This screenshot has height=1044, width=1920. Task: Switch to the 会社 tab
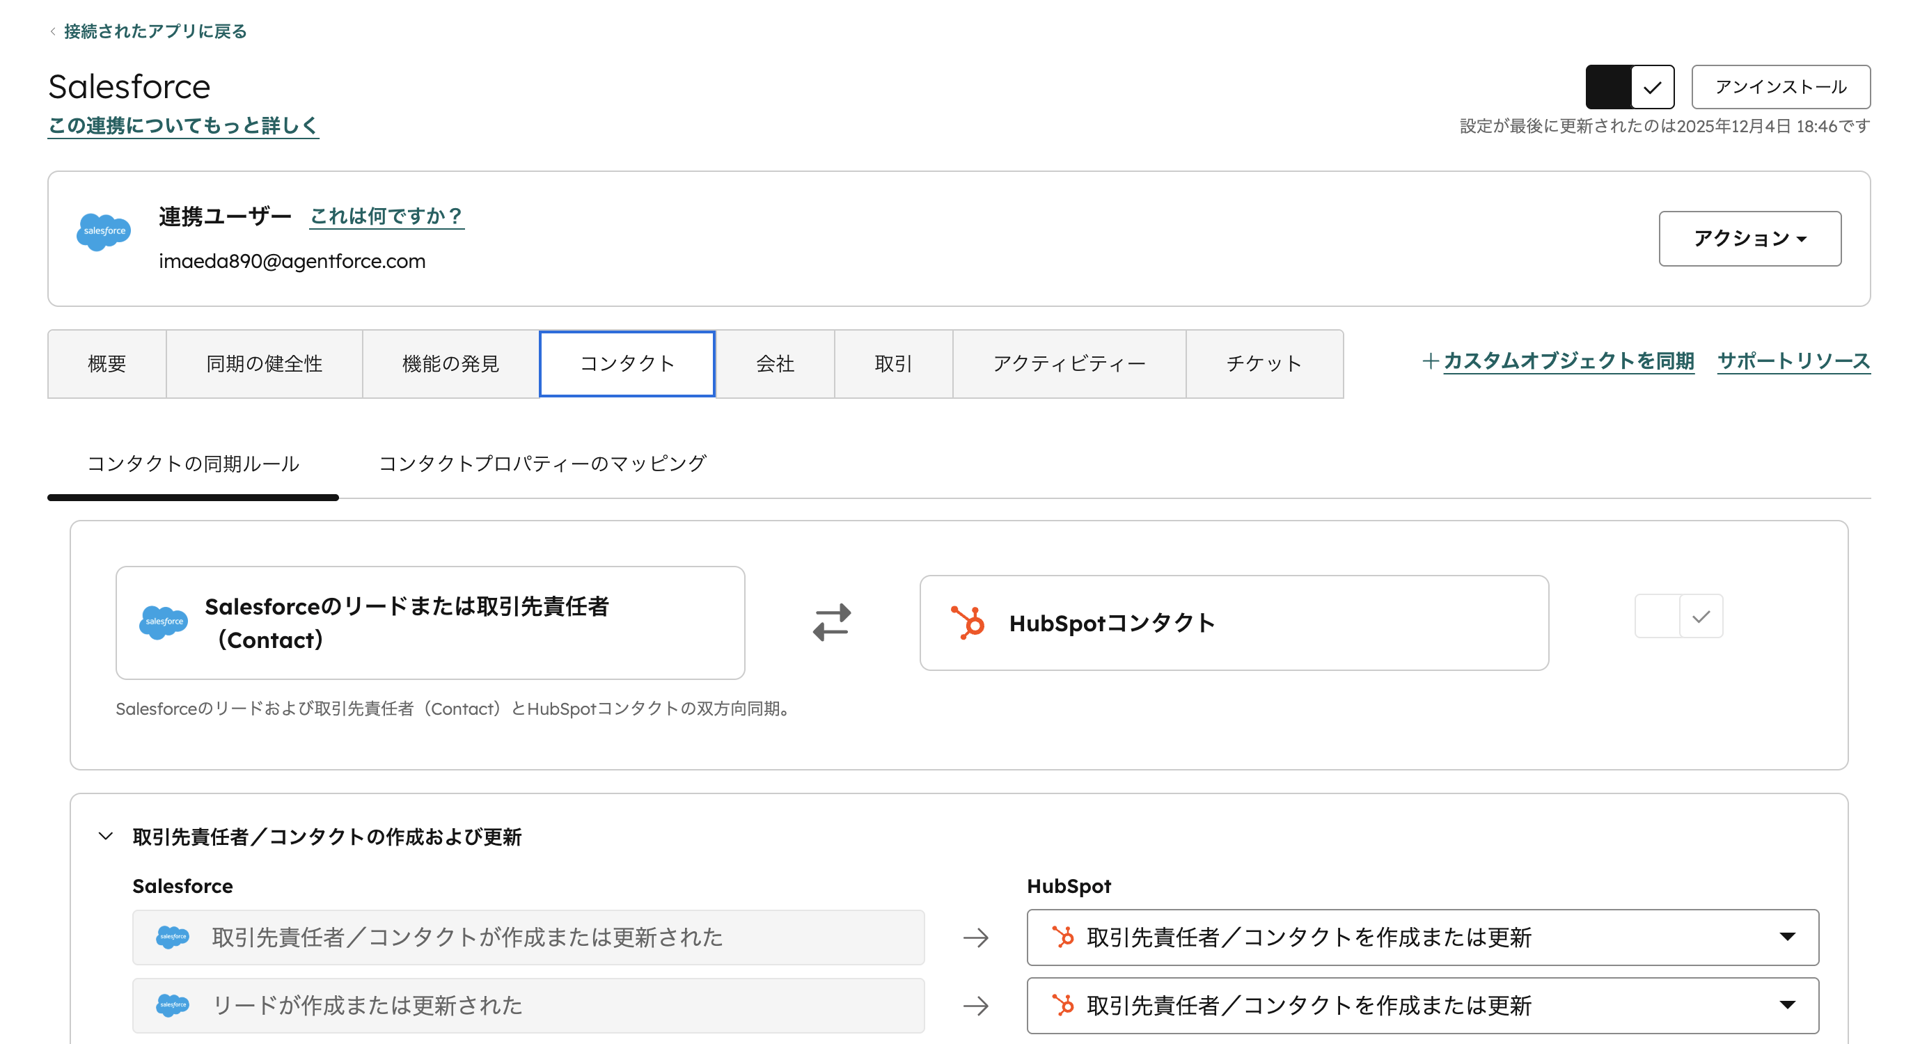[775, 363]
